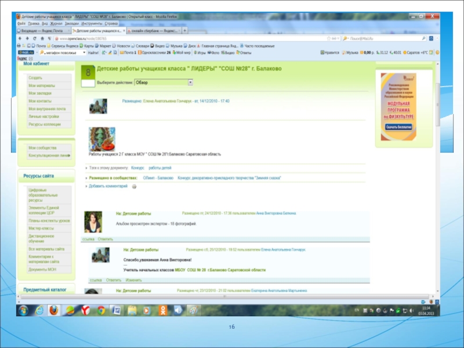Open Мастер-классы in the left sidebar
This screenshot has width=464, height=348.
click(41, 228)
